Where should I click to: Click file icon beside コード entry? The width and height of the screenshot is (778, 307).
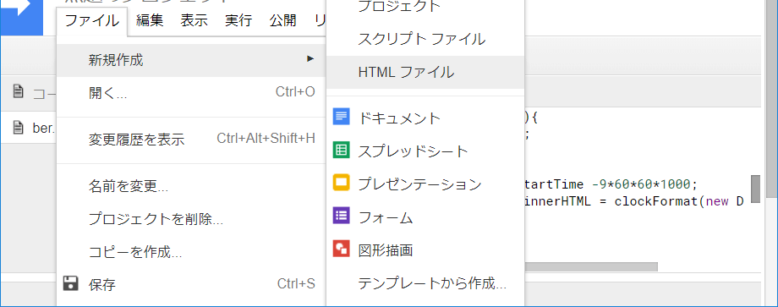(19, 91)
